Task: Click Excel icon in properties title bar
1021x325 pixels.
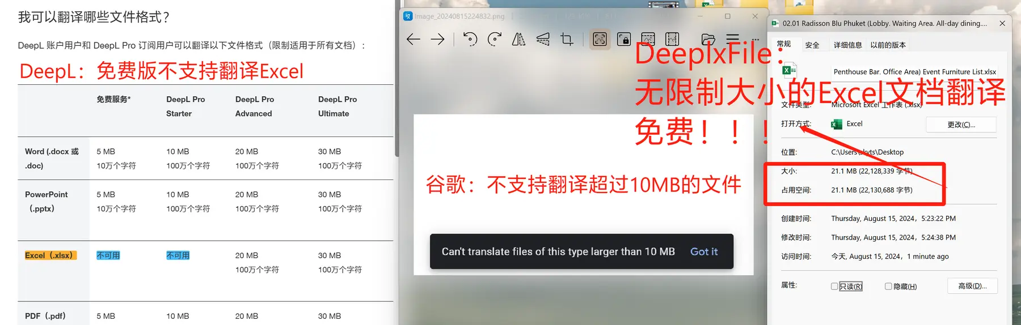Action: pyautogui.click(x=775, y=23)
